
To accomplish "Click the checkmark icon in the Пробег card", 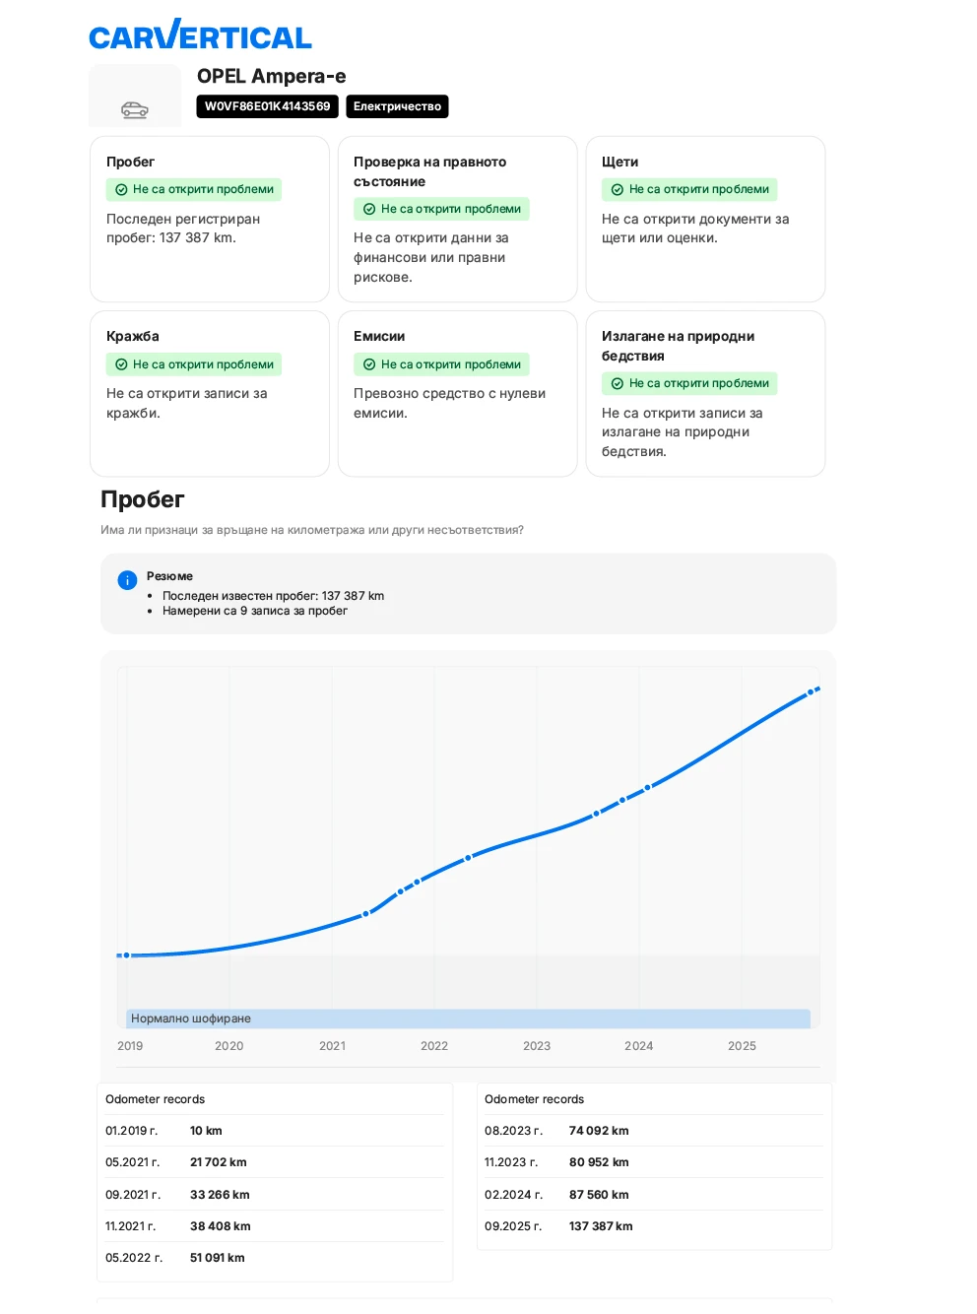I will tap(121, 189).
